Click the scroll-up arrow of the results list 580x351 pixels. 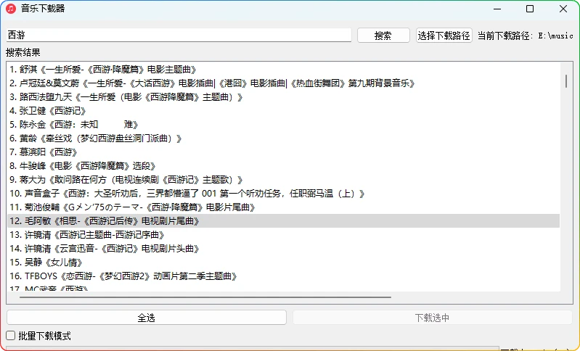[x=566, y=67]
